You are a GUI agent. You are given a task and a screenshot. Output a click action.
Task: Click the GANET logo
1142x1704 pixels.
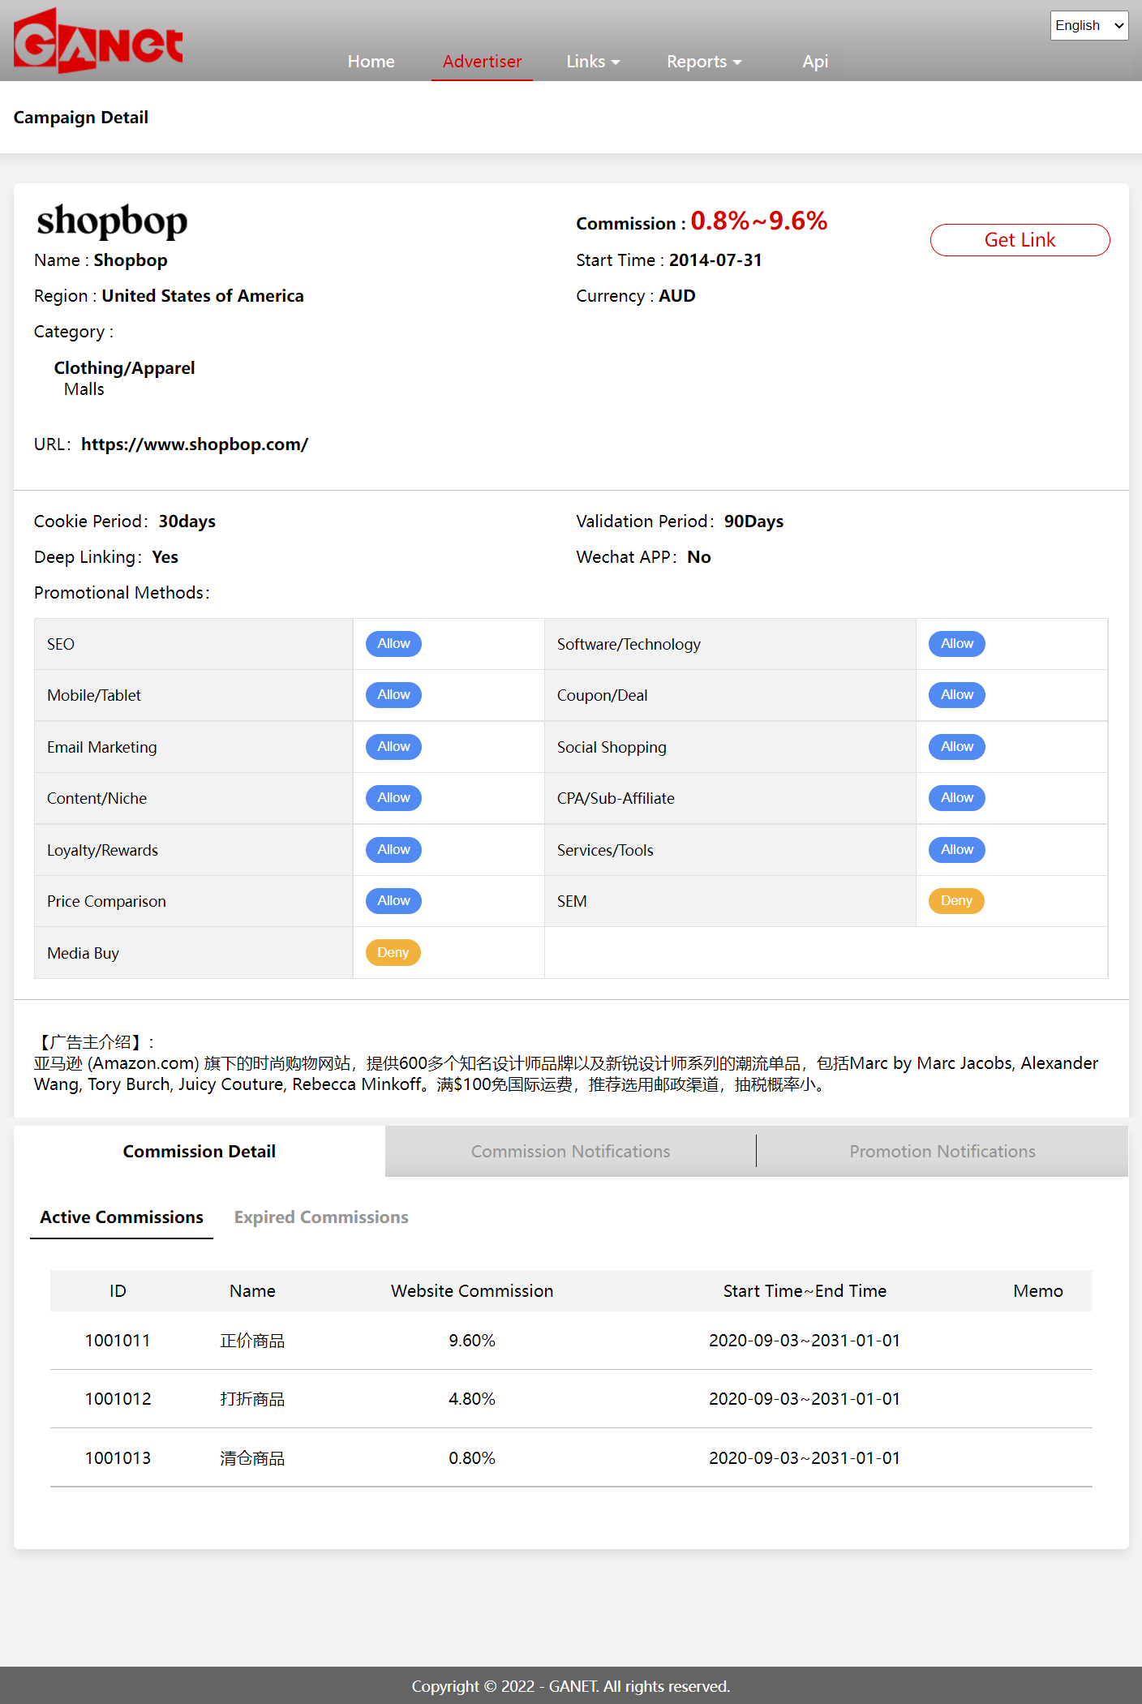tap(98, 41)
